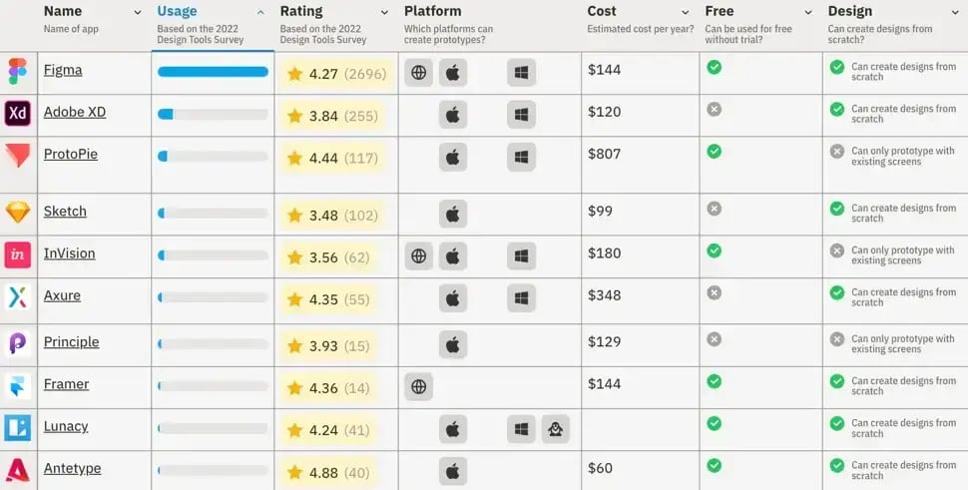
Task: Click the Figma 4.27 rating badge
Action: [337, 74]
